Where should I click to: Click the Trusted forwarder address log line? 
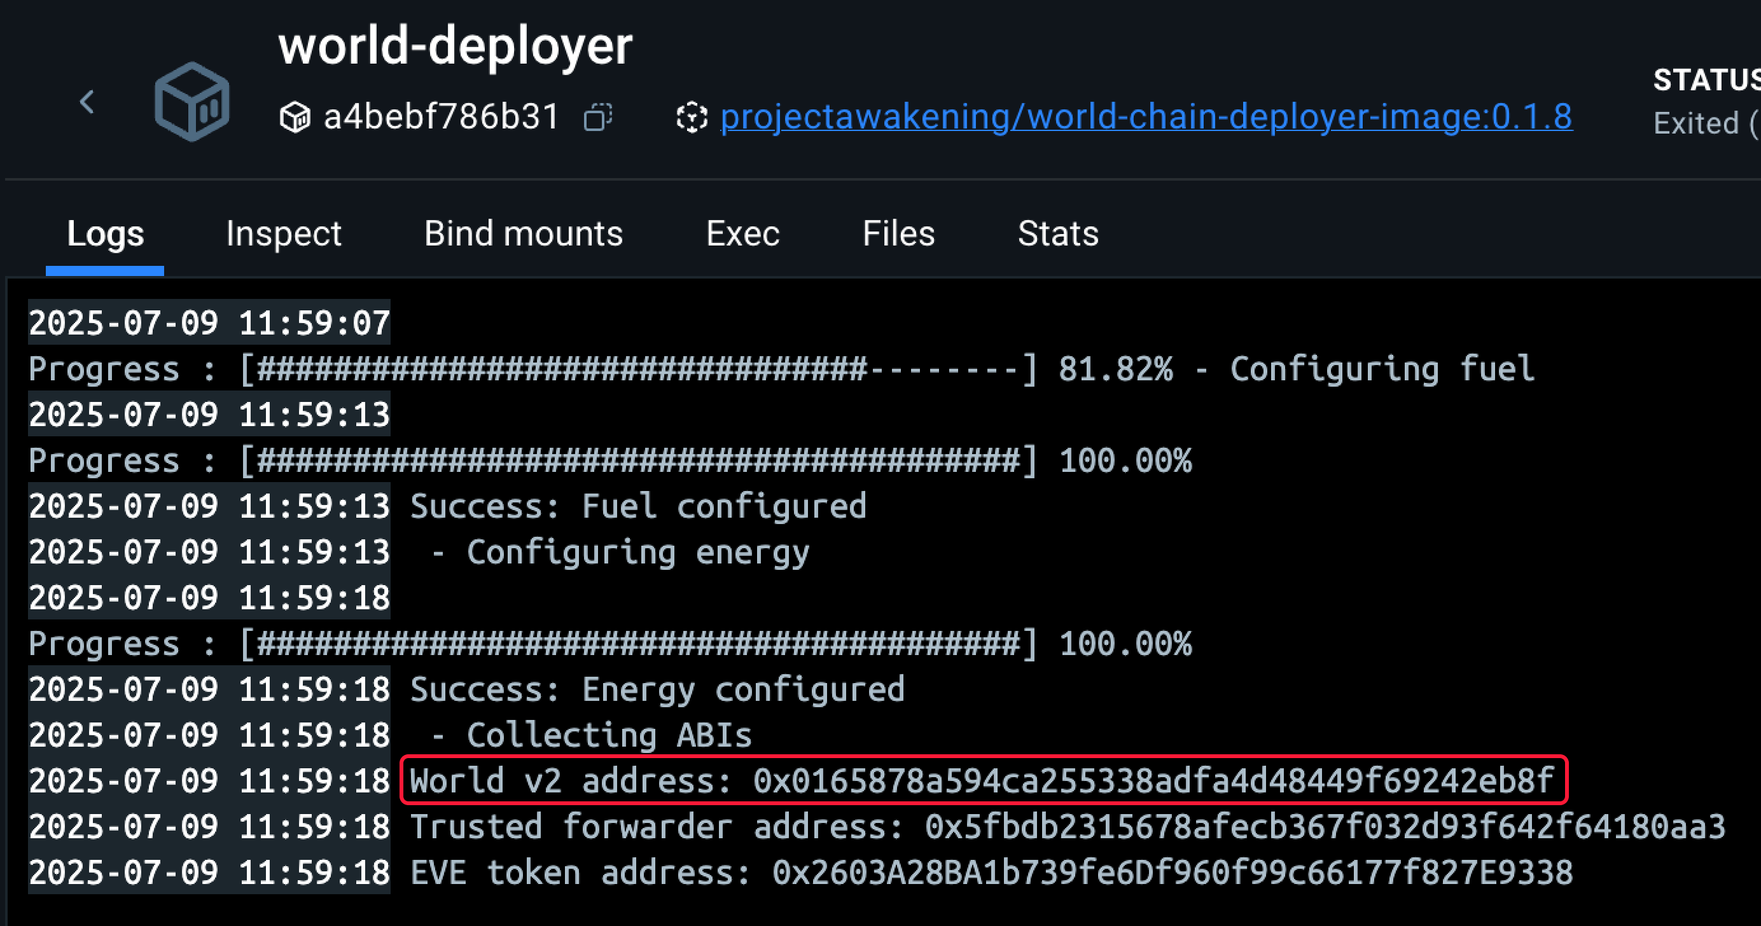[1068, 827]
